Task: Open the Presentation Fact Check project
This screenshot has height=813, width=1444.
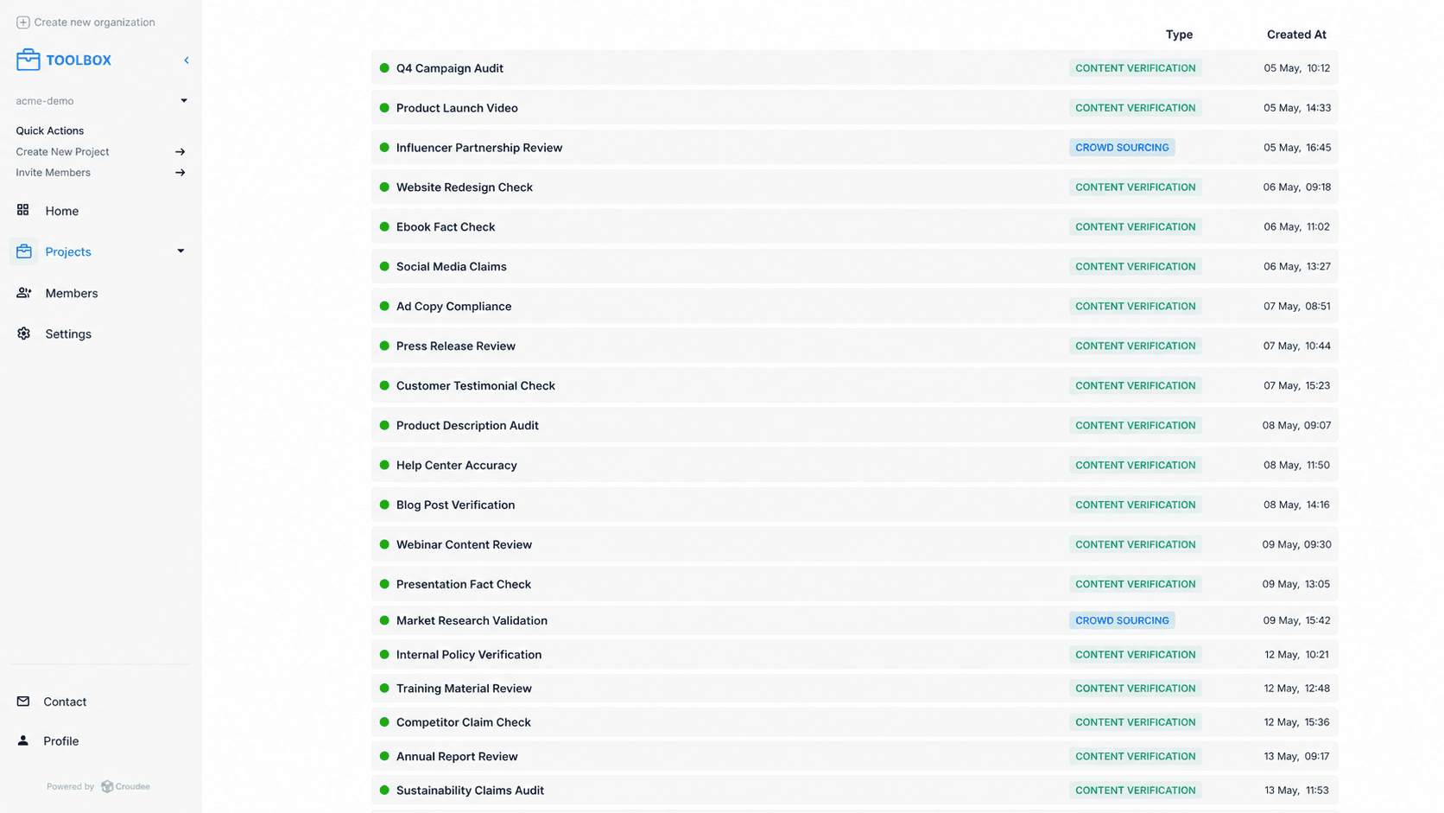Action: point(855,585)
